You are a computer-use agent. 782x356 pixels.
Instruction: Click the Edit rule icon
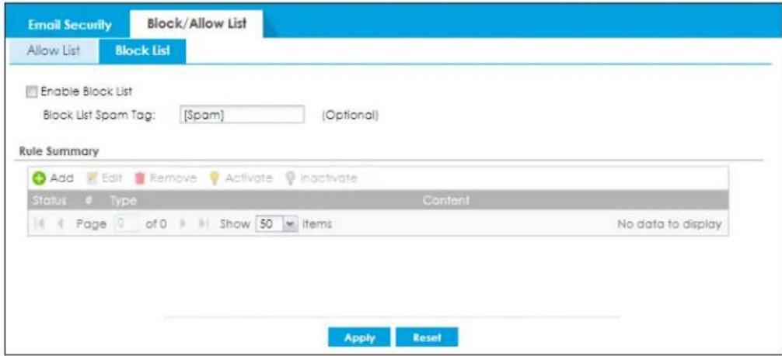pyautogui.click(x=92, y=178)
